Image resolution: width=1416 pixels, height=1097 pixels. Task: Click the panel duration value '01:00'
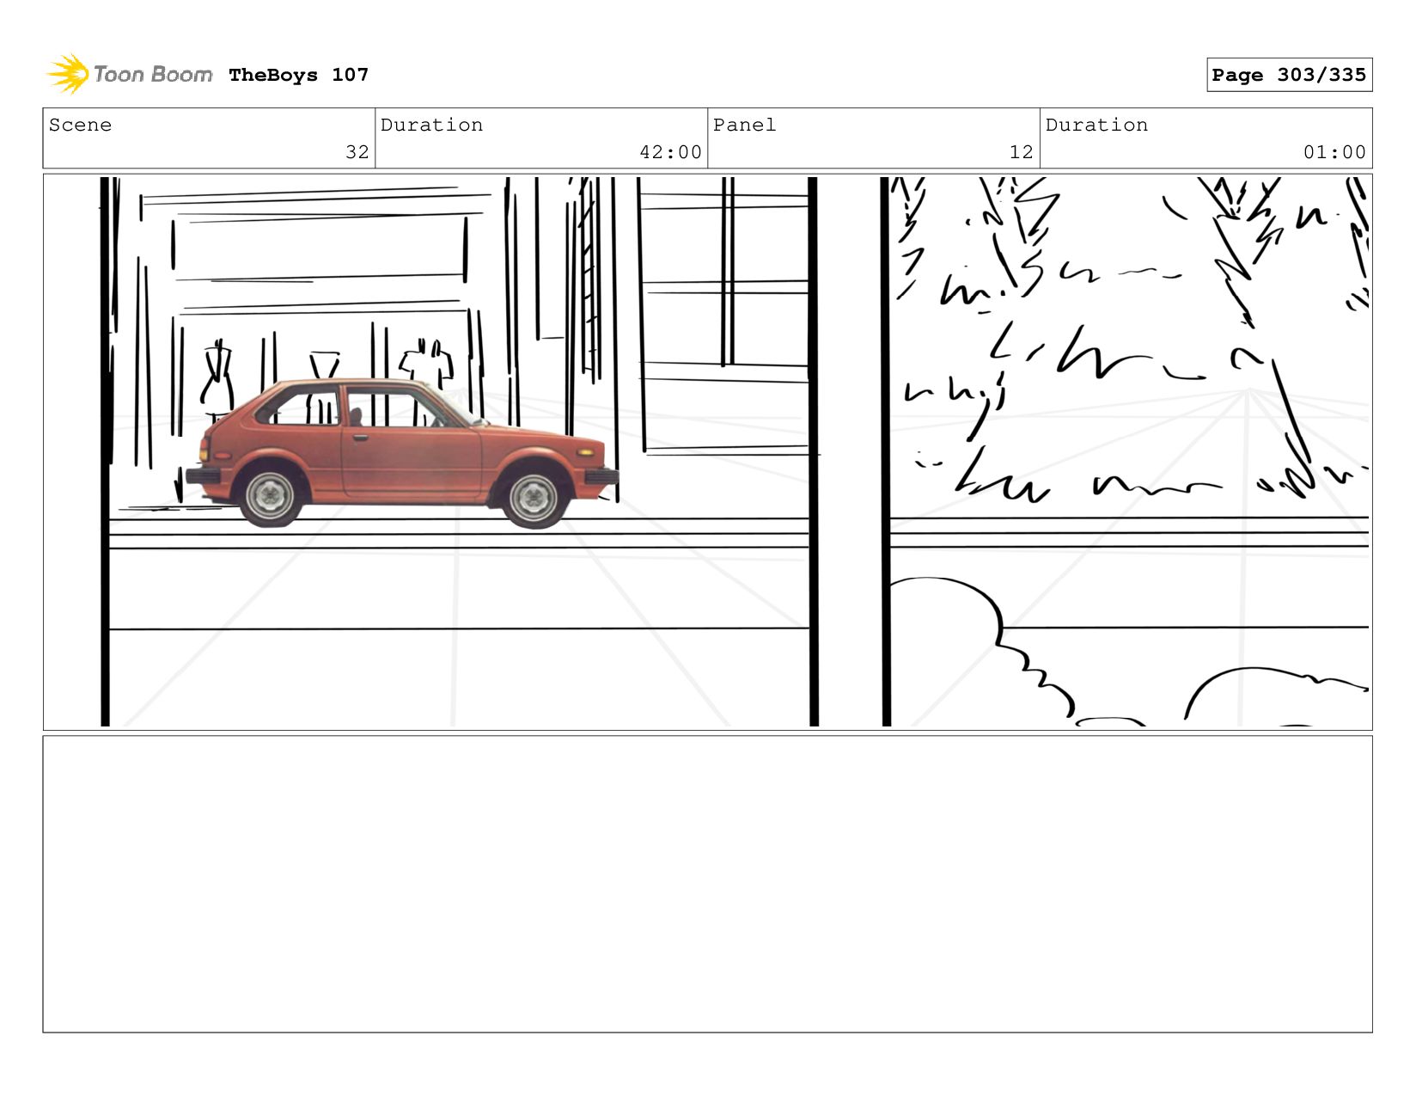click(x=1334, y=152)
